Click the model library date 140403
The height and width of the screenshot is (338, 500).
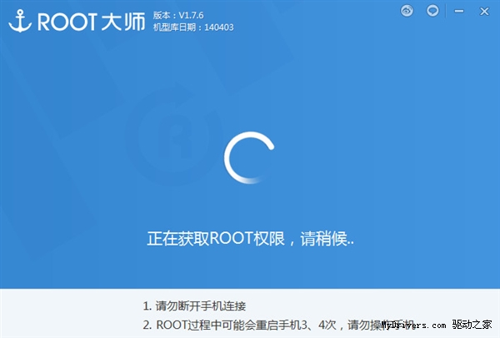(x=193, y=27)
